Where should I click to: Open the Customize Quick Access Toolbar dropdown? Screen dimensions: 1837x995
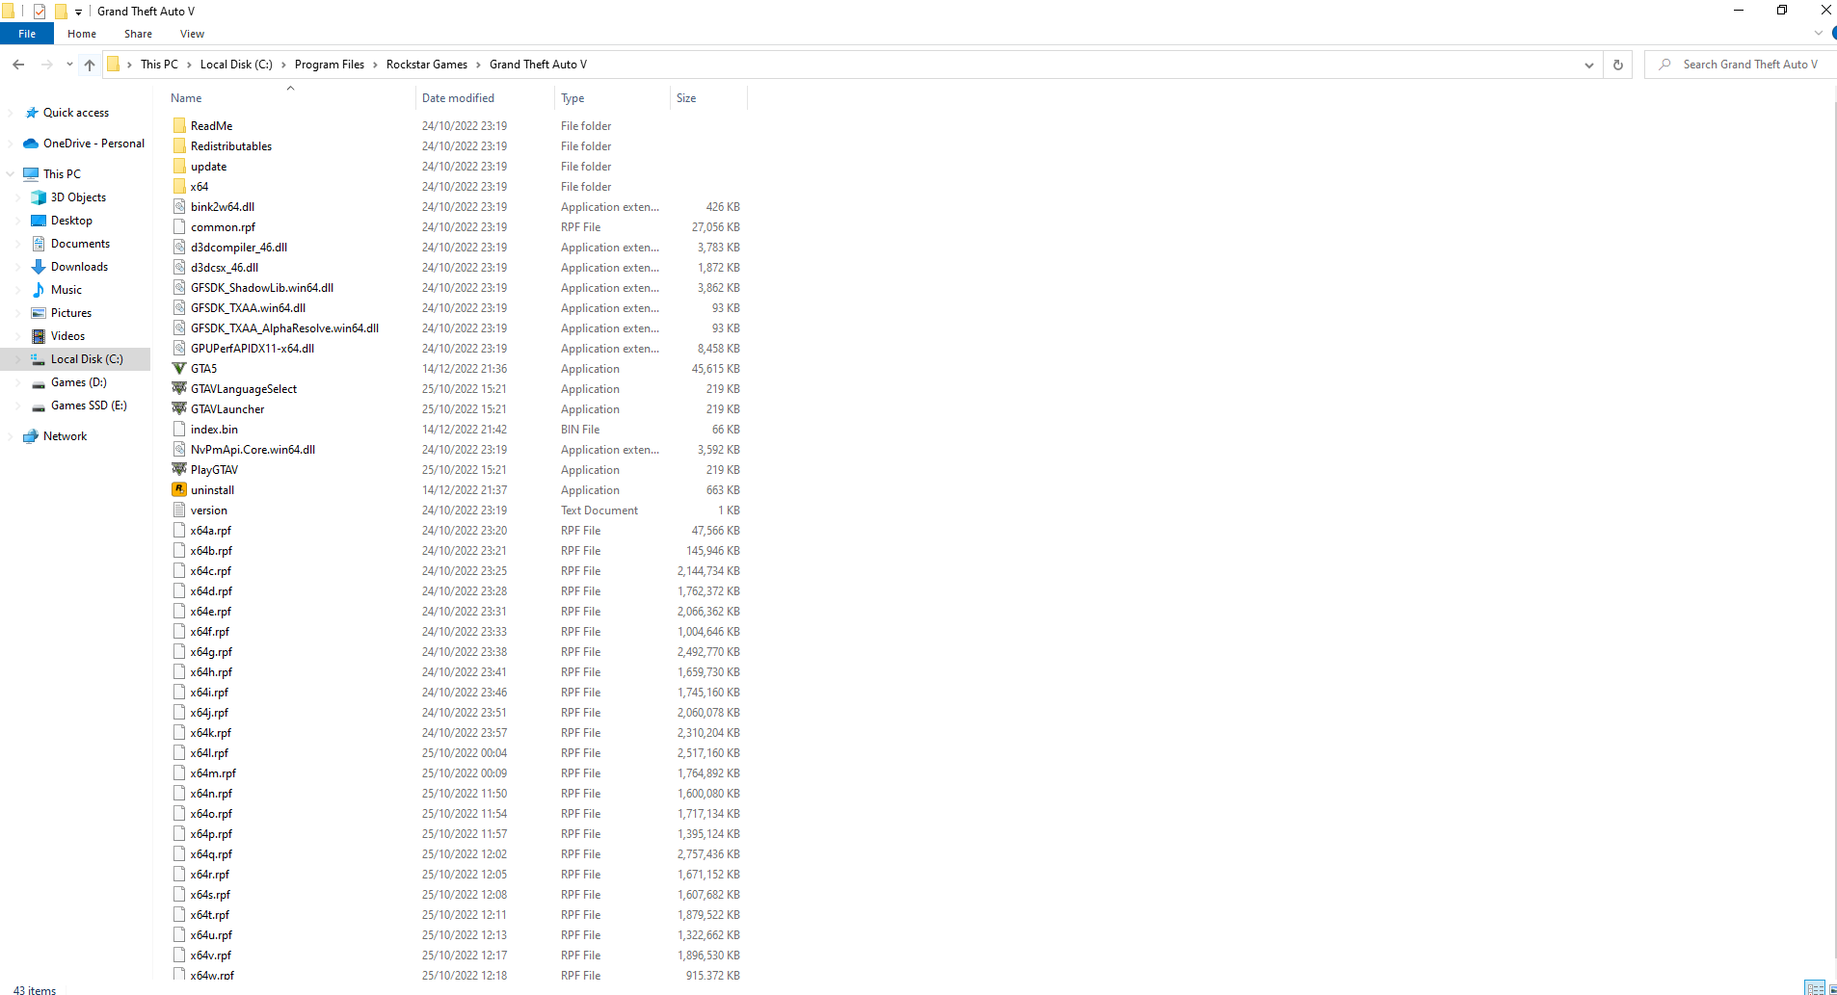[x=78, y=13]
